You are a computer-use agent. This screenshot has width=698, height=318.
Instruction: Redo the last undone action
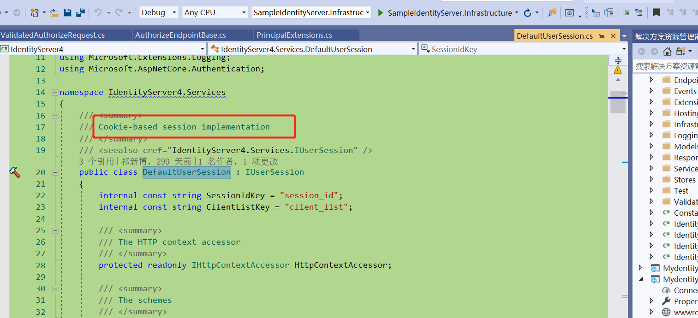click(119, 12)
